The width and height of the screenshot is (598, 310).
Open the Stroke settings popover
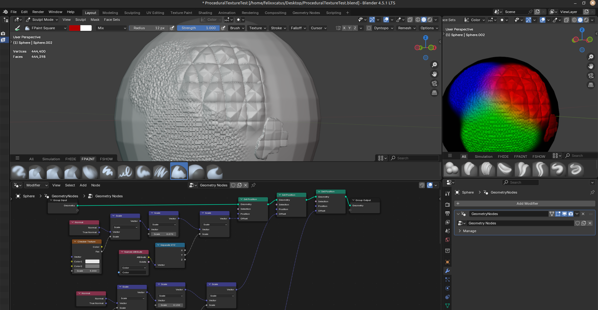[x=278, y=28]
